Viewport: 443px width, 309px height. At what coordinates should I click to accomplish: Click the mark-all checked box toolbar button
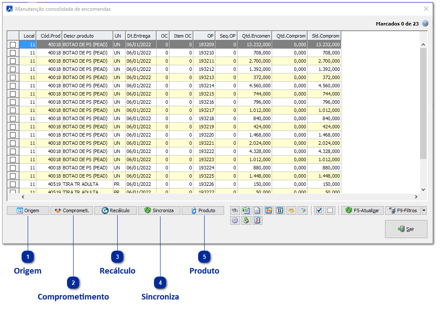pyautogui.click(x=319, y=210)
